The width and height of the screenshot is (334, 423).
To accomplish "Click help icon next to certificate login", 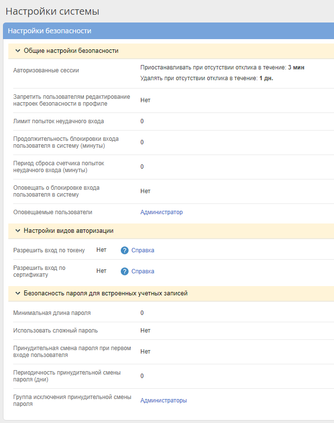I will [x=125, y=271].
